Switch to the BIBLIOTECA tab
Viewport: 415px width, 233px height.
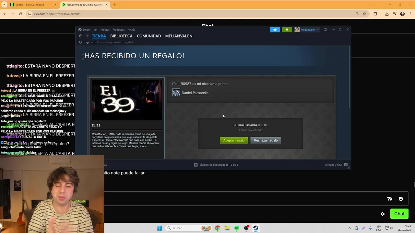coord(121,36)
